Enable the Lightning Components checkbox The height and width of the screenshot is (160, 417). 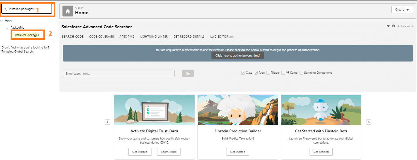coord(301,73)
